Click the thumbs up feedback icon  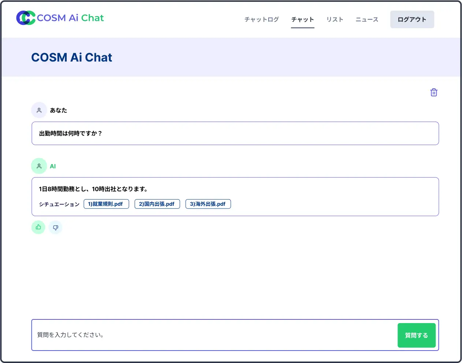coord(38,227)
